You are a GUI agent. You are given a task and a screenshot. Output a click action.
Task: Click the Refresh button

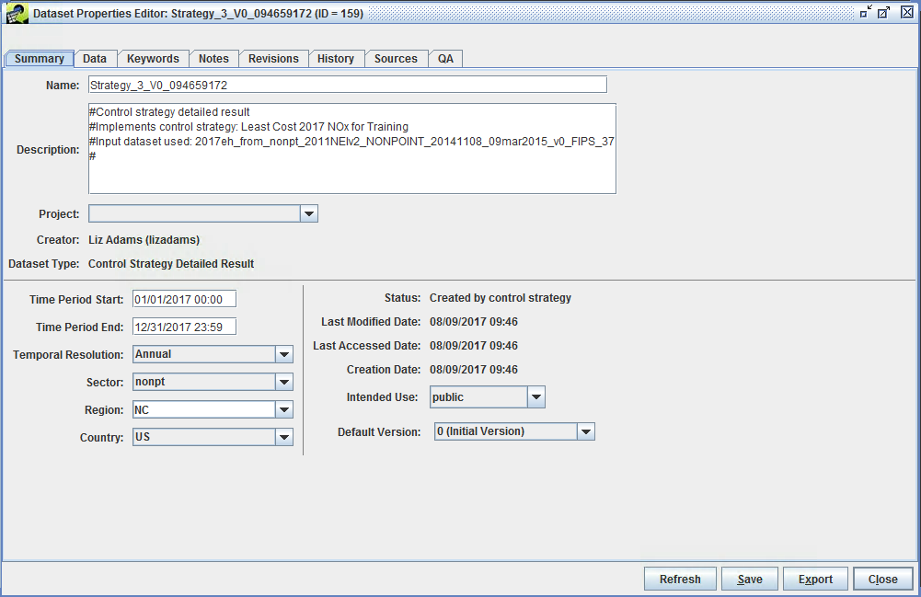point(680,579)
